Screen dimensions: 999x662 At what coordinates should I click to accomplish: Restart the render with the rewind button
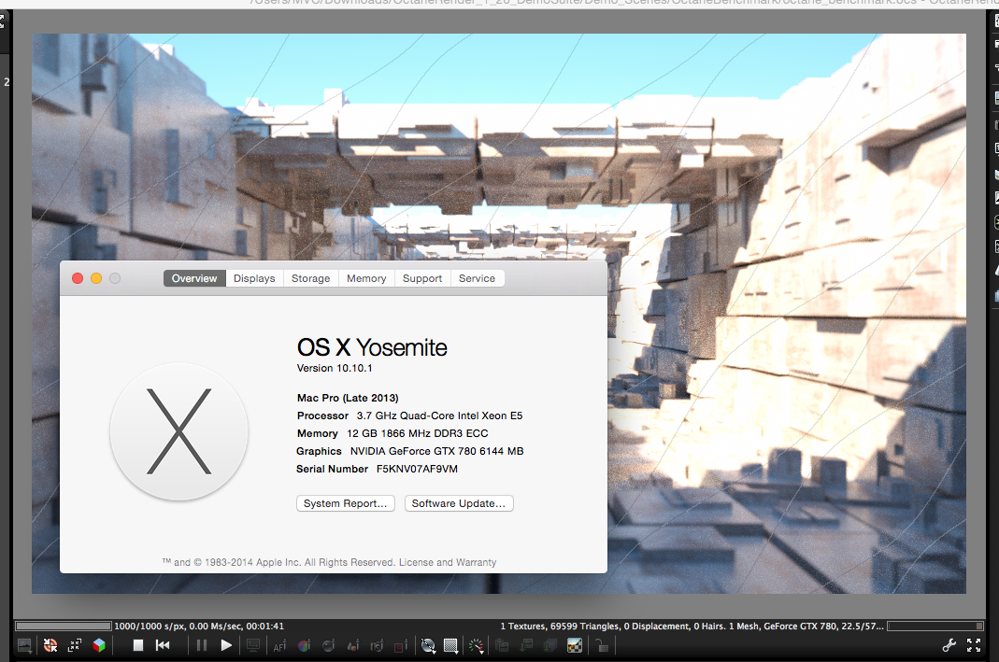[163, 645]
